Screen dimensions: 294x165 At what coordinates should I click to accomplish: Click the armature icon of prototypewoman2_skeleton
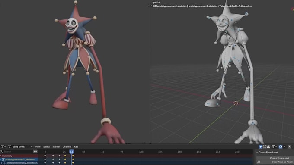tap(3, 159)
